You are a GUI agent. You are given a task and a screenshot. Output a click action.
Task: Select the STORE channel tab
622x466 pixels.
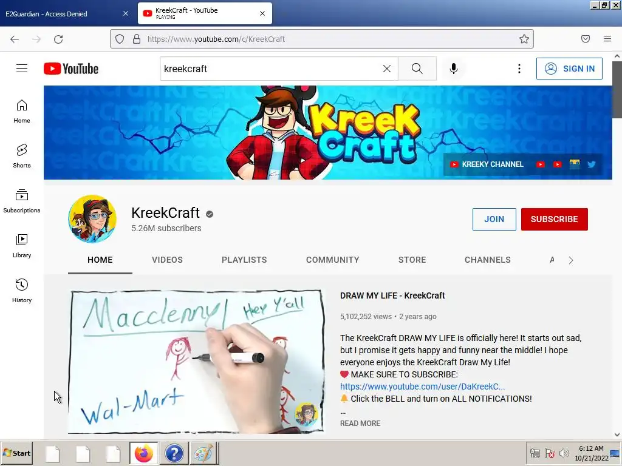click(412, 260)
